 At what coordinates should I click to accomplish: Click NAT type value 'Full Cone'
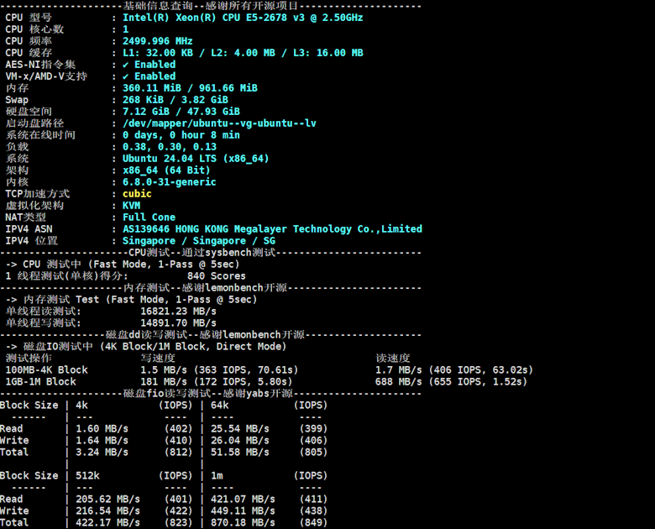tap(149, 217)
